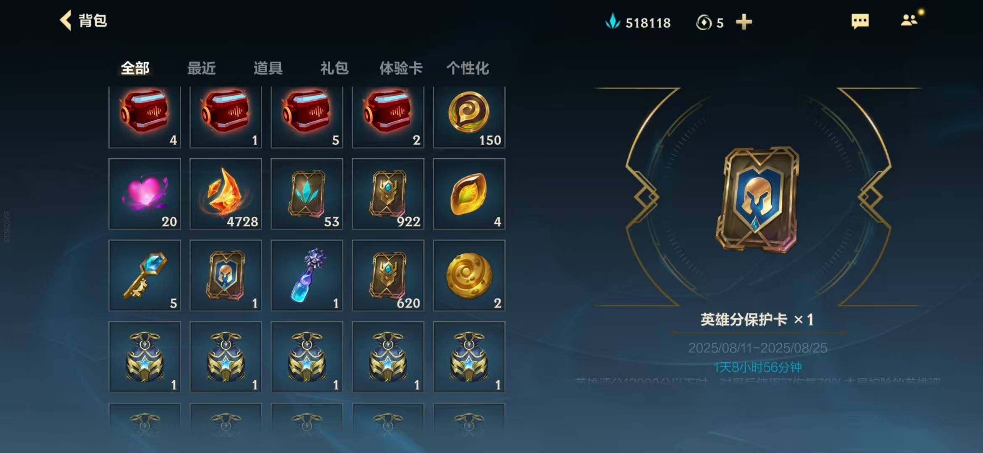Select the gold swirl coin with 150
This screenshot has height=453, width=983.
coord(469,117)
